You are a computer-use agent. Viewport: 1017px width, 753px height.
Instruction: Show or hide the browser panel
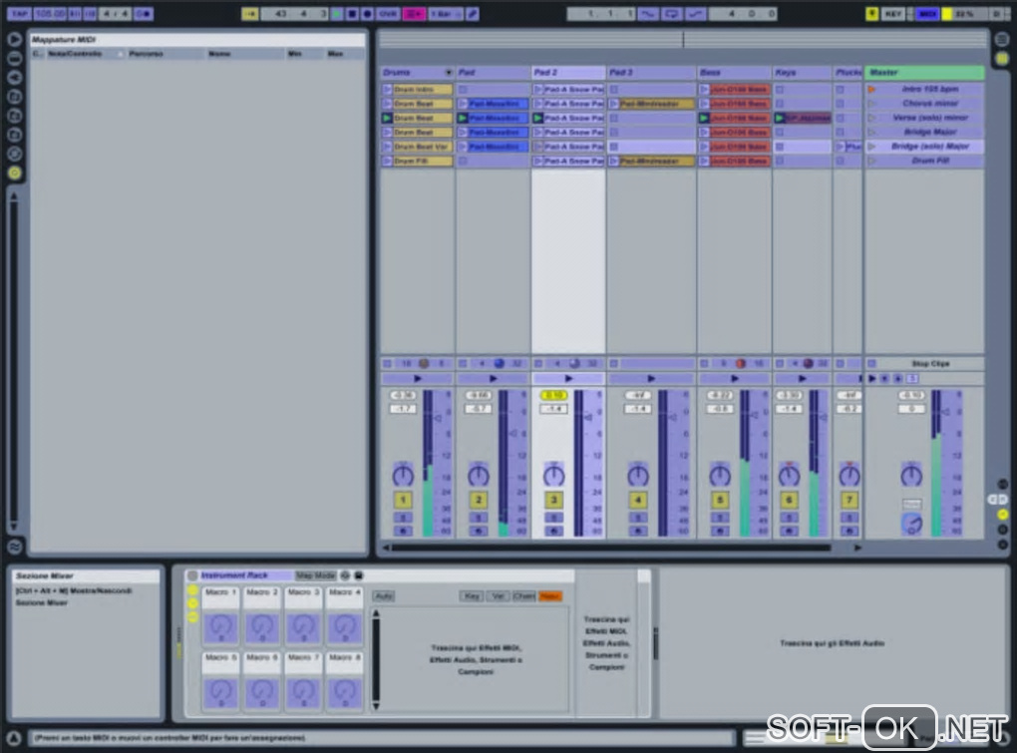coord(14,40)
